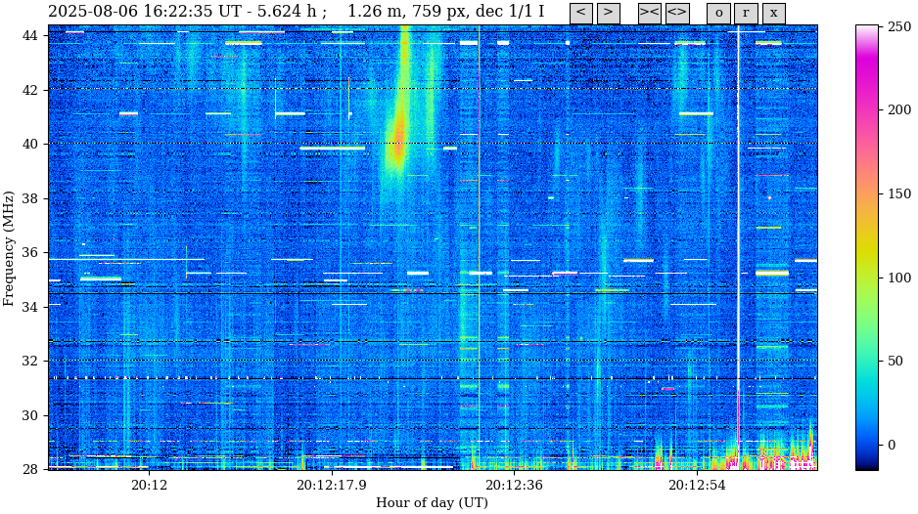Click the '>' shift-right button

pos(608,13)
